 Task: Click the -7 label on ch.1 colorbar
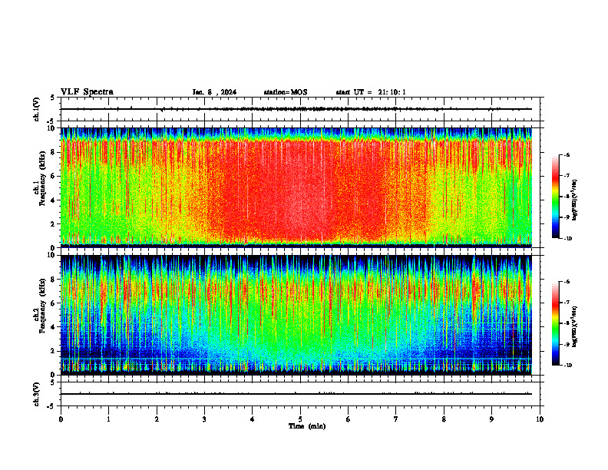point(567,176)
